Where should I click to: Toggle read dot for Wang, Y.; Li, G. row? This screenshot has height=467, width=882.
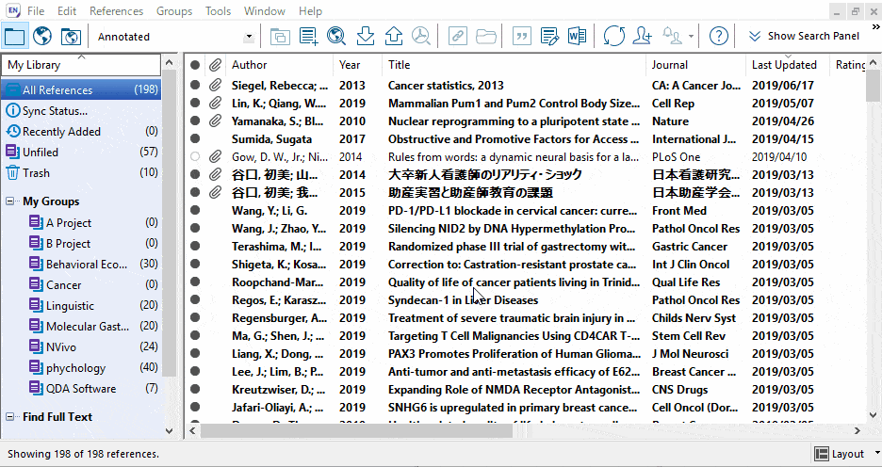point(195,211)
